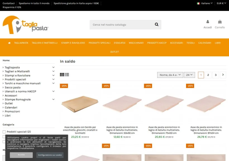Screen dimensions: 229x161
Task: Open Outlet sidebar category
Action: click(9, 103)
